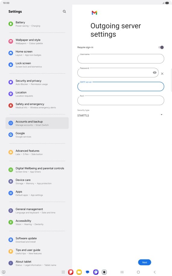Open the Lock screen icon
This screenshot has height=276, width=172.
11,64
